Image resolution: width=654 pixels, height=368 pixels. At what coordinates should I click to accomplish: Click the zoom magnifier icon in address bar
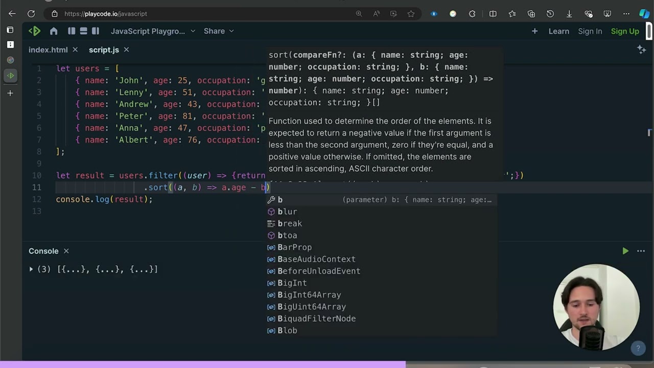coord(359,14)
